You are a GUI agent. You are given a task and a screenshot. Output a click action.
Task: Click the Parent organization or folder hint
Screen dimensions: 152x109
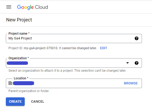[29, 91]
